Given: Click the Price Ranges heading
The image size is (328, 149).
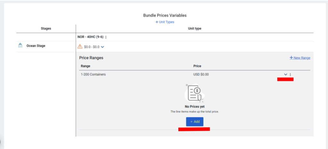Looking at the screenshot, I should (x=91, y=58).
